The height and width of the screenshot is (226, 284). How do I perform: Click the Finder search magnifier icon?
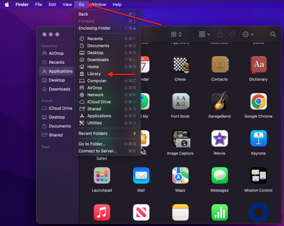pos(273,34)
